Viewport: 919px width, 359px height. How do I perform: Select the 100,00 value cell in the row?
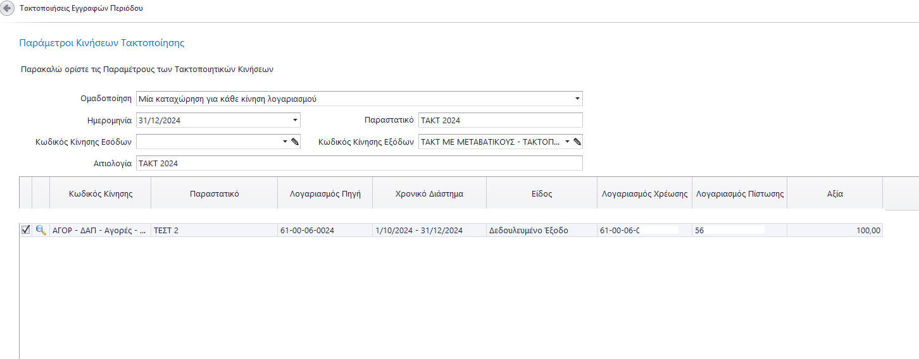834,231
